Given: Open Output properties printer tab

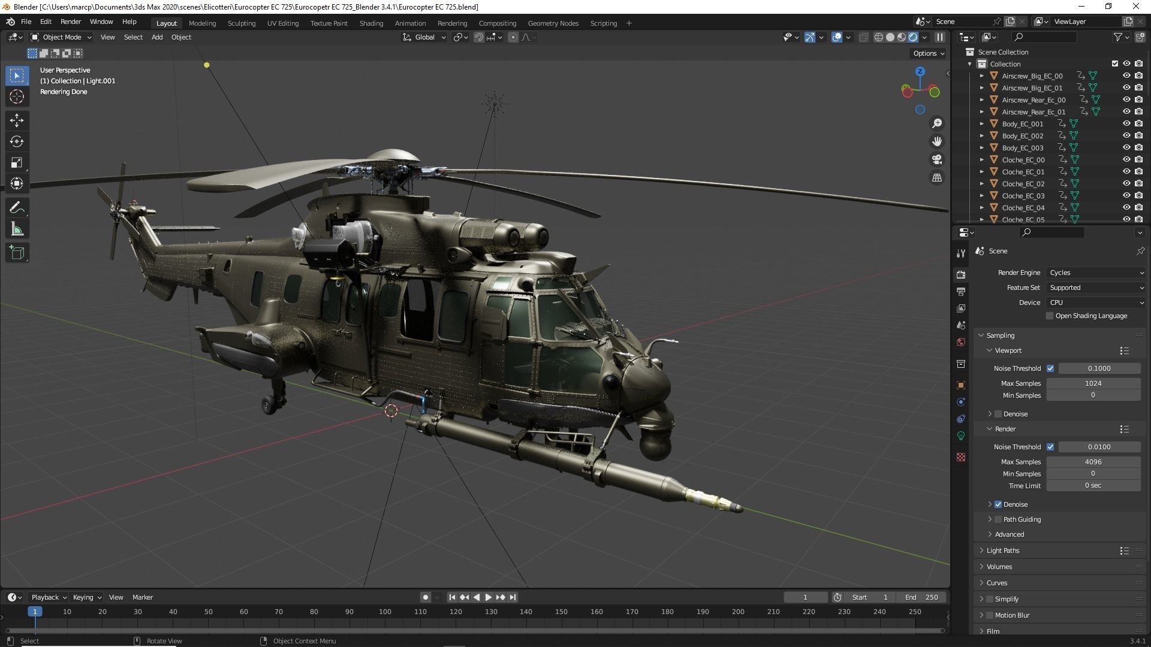Looking at the screenshot, I should pos(961,292).
